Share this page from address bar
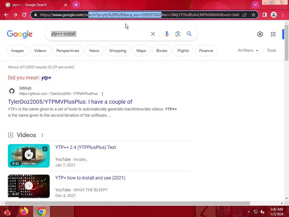Viewport: 289px width, 217px height. pyautogui.click(x=244, y=15)
